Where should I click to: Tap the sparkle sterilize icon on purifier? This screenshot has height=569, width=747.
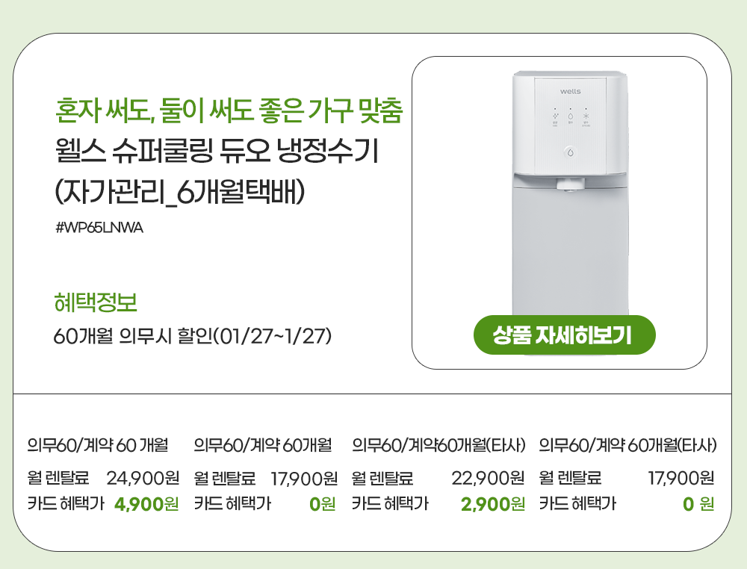click(555, 116)
